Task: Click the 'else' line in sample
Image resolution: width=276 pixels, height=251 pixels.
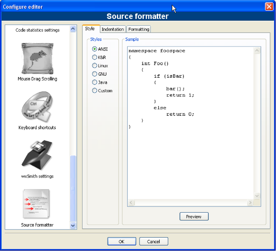Action: [x=160, y=108]
